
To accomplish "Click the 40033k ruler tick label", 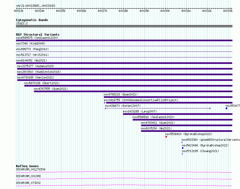I will tap(228, 11).
